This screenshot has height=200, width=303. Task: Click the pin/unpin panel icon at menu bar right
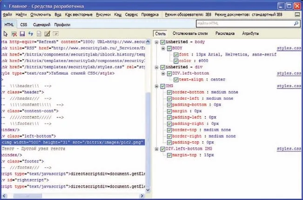point(297,15)
